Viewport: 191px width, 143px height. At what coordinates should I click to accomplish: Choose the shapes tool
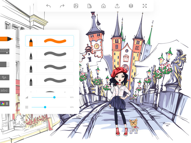coord(4,77)
